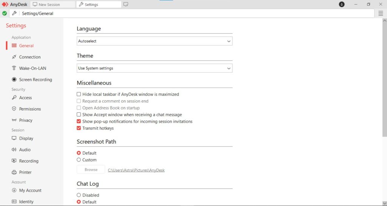The height and width of the screenshot is (206, 387).
Task: Click the red Settings heading
Action: click(x=16, y=26)
